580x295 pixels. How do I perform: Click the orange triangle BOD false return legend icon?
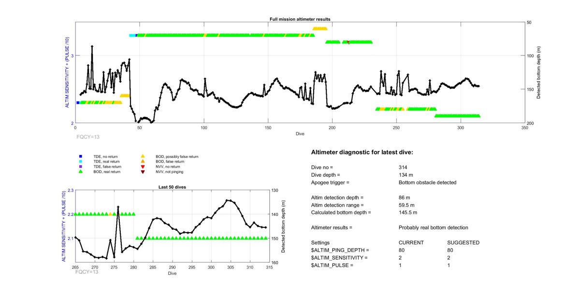pyautogui.click(x=143, y=161)
